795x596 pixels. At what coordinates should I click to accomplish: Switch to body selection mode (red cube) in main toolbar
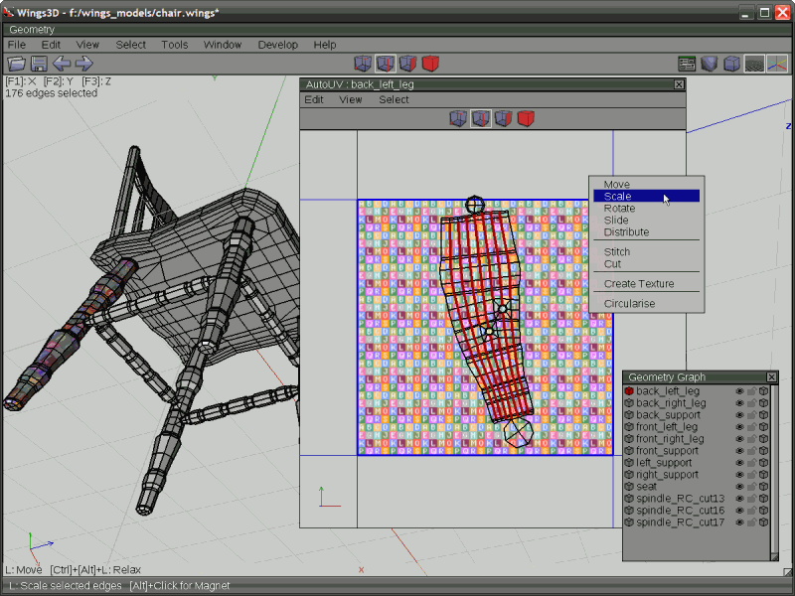pyautogui.click(x=430, y=64)
